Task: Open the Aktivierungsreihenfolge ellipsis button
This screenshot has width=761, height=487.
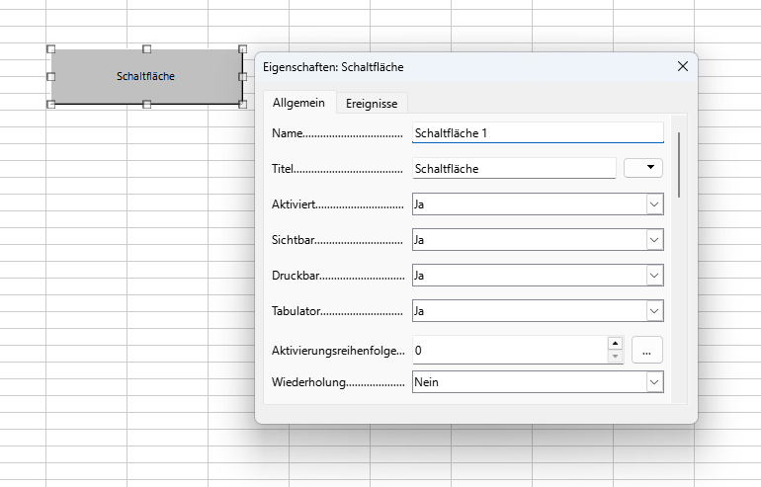Action: point(647,350)
